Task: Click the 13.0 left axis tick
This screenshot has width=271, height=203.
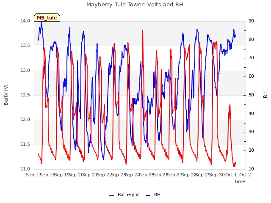Action: pyautogui.click(x=25, y=71)
